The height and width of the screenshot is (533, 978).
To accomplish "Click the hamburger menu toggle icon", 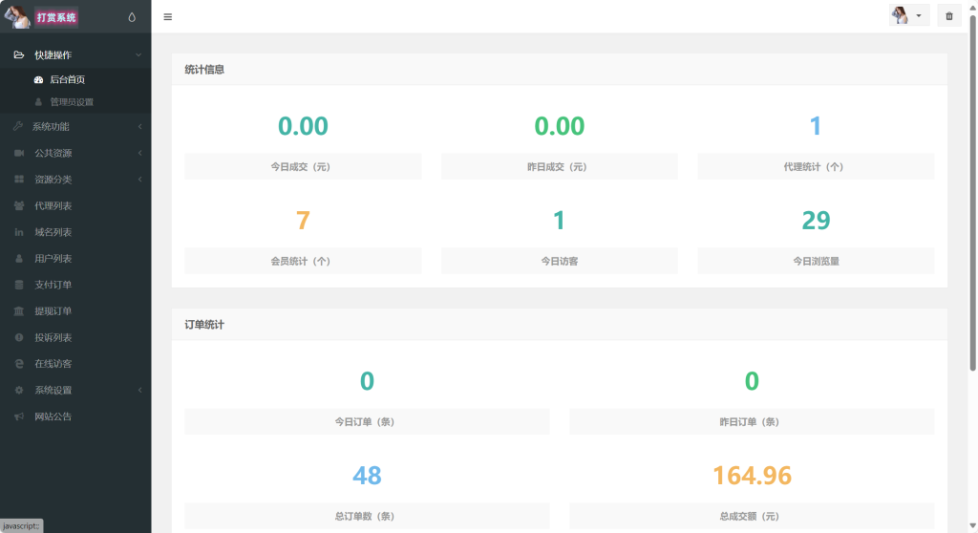I will pyautogui.click(x=168, y=16).
